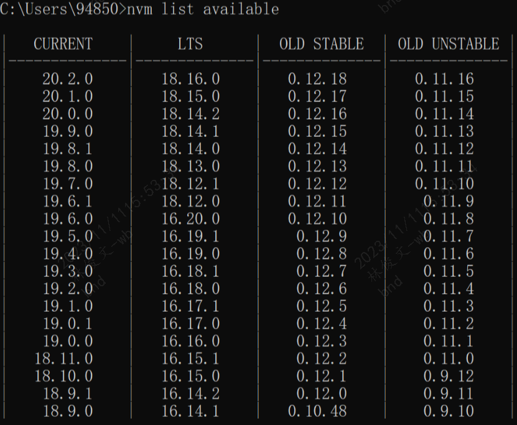Select version 18.11.0 in the CURRENT column
517x425 pixels.
coord(64,358)
